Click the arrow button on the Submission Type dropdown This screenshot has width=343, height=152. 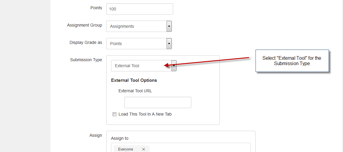tap(174, 66)
